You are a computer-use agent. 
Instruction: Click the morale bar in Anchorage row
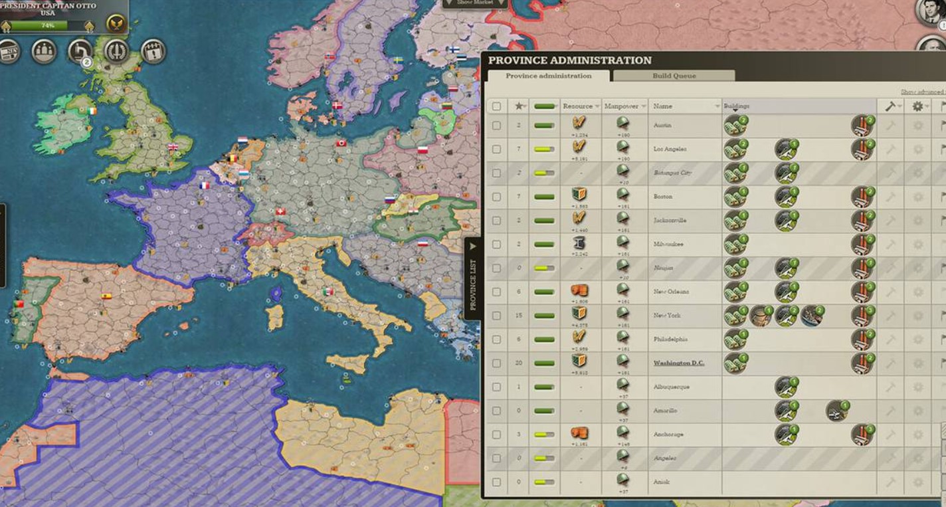pyautogui.click(x=544, y=435)
